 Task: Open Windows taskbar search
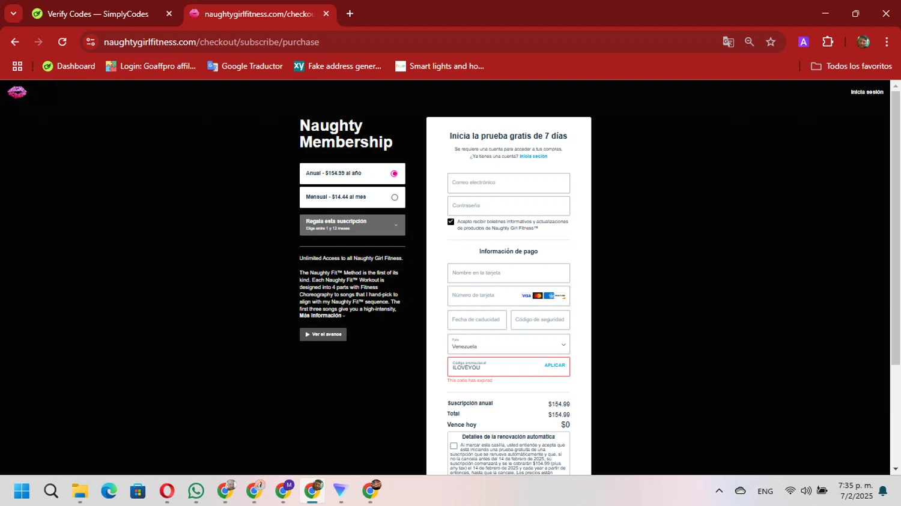coord(51,491)
